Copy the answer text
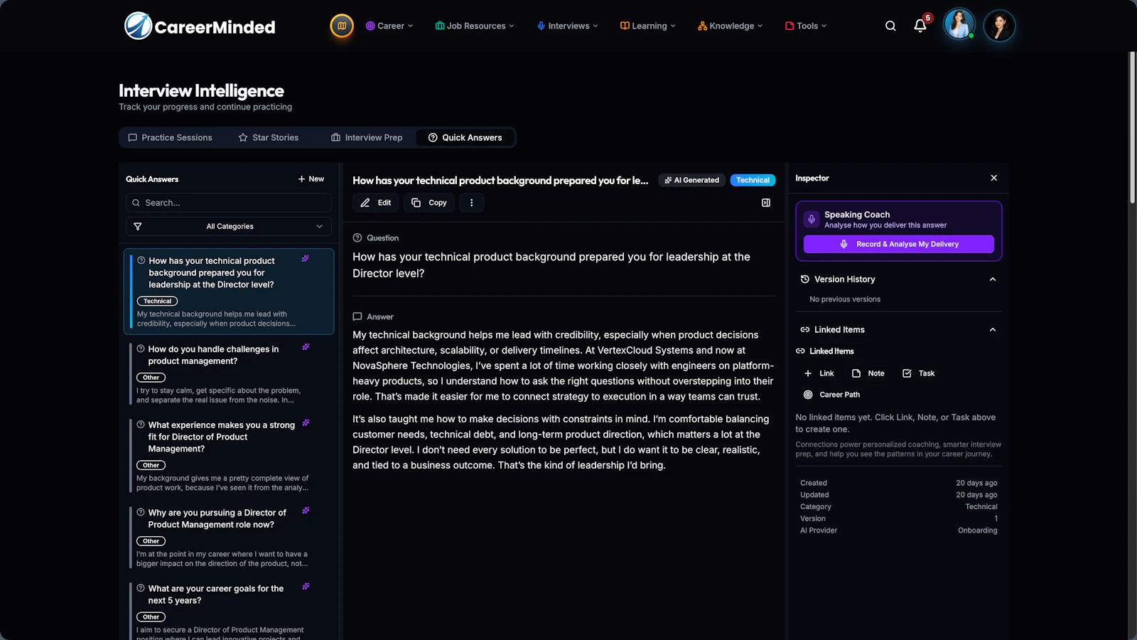This screenshot has width=1137, height=640. click(x=429, y=203)
